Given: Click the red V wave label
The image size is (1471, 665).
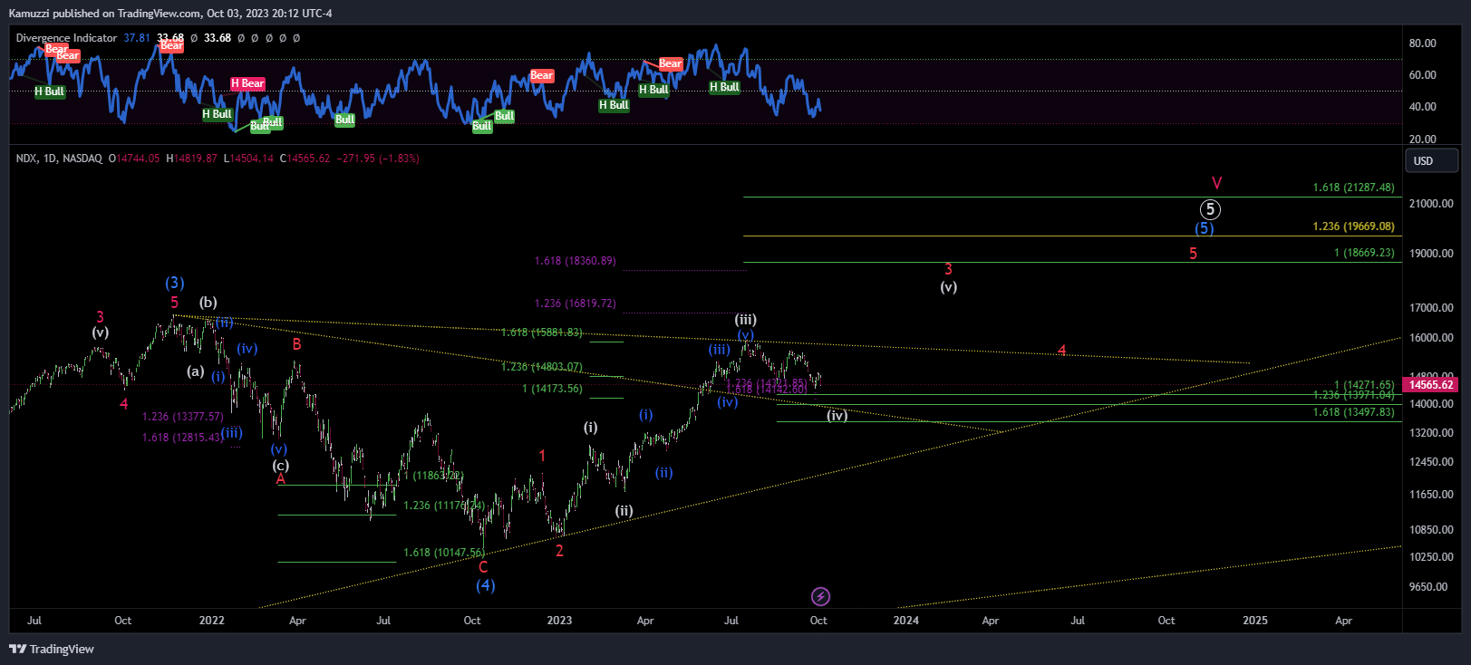Looking at the screenshot, I should [1216, 183].
